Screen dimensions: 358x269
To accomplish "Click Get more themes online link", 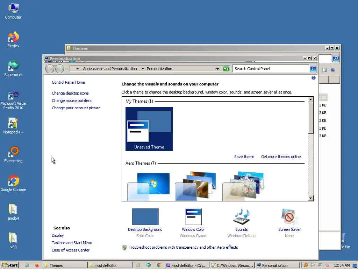I will point(281,157).
